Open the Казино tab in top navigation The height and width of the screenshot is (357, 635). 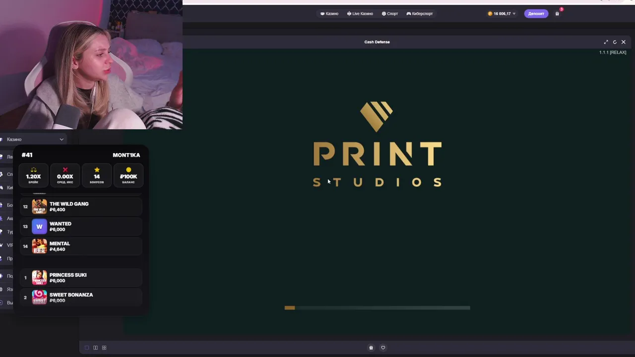[x=329, y=14]
